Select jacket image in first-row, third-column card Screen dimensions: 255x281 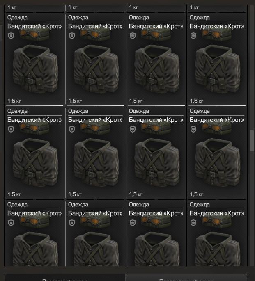coord(157,69)
